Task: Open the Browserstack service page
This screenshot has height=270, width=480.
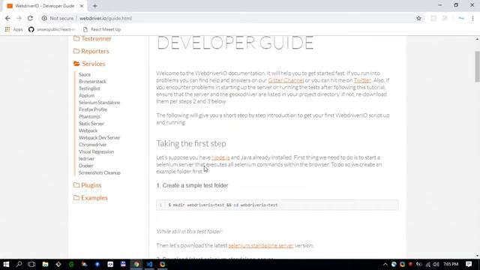Action: 92,82
